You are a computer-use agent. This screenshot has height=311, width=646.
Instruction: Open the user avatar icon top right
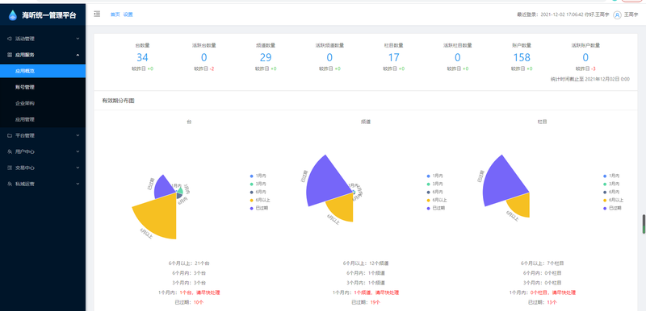coord(617,15)
